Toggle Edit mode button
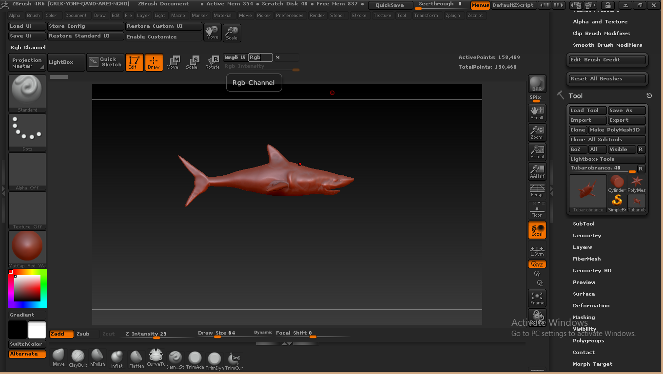Image resolution: width=663 pixels, height=374 pixels. 135,62
